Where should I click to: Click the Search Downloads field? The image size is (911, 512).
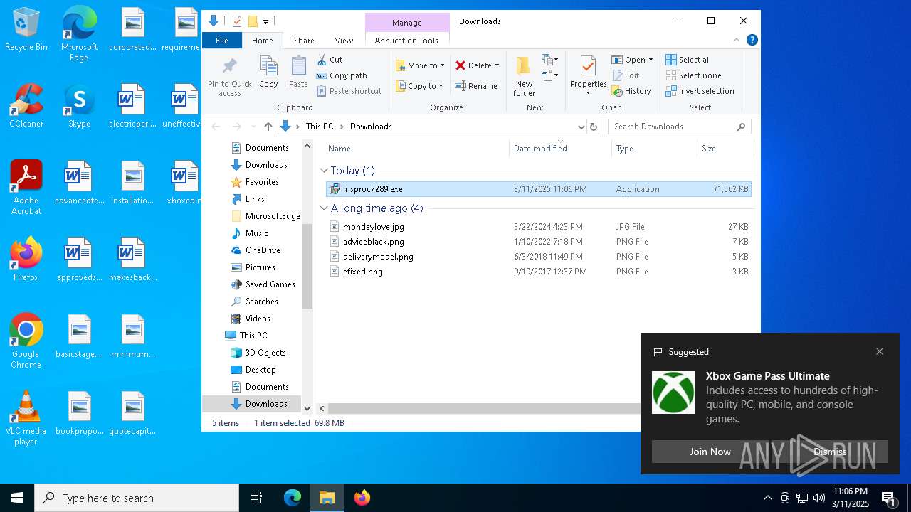(673, 127)
